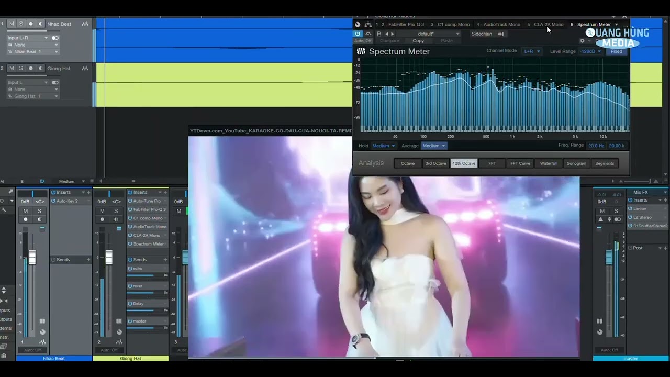Add an insert to Giong Hat channel
The width and height of the screenshot is (670, 377).
tap(165, 192)
